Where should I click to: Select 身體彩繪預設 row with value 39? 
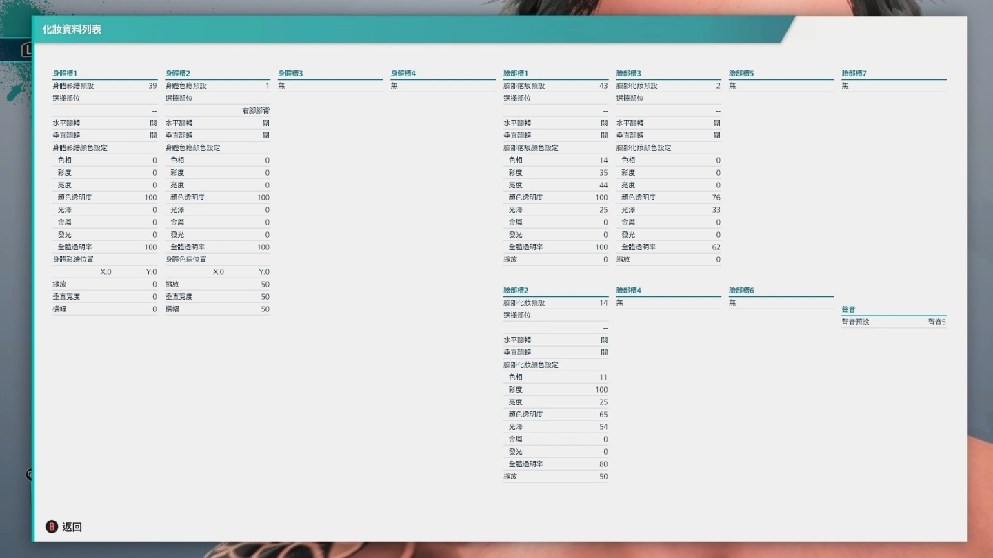[x=105, y=86]
